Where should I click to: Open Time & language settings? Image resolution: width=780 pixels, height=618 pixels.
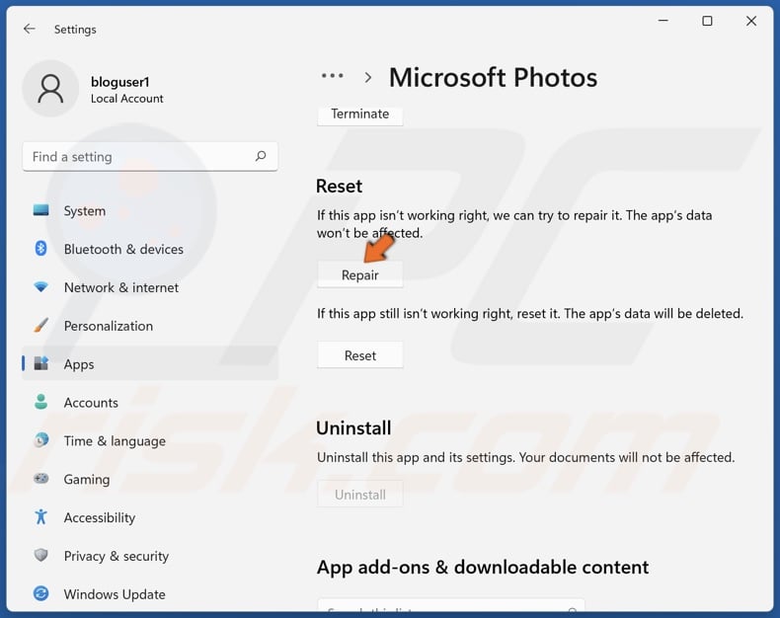(115, 441)
